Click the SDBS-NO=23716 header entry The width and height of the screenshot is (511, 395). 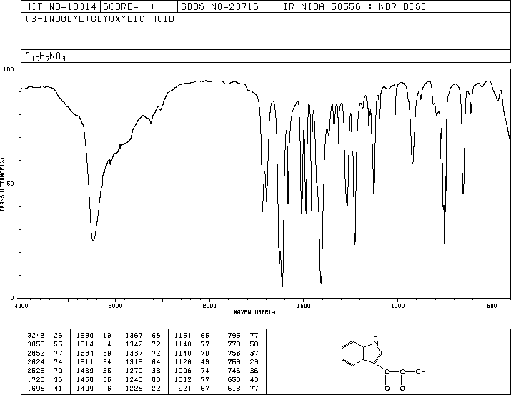[x=219, y=6]
